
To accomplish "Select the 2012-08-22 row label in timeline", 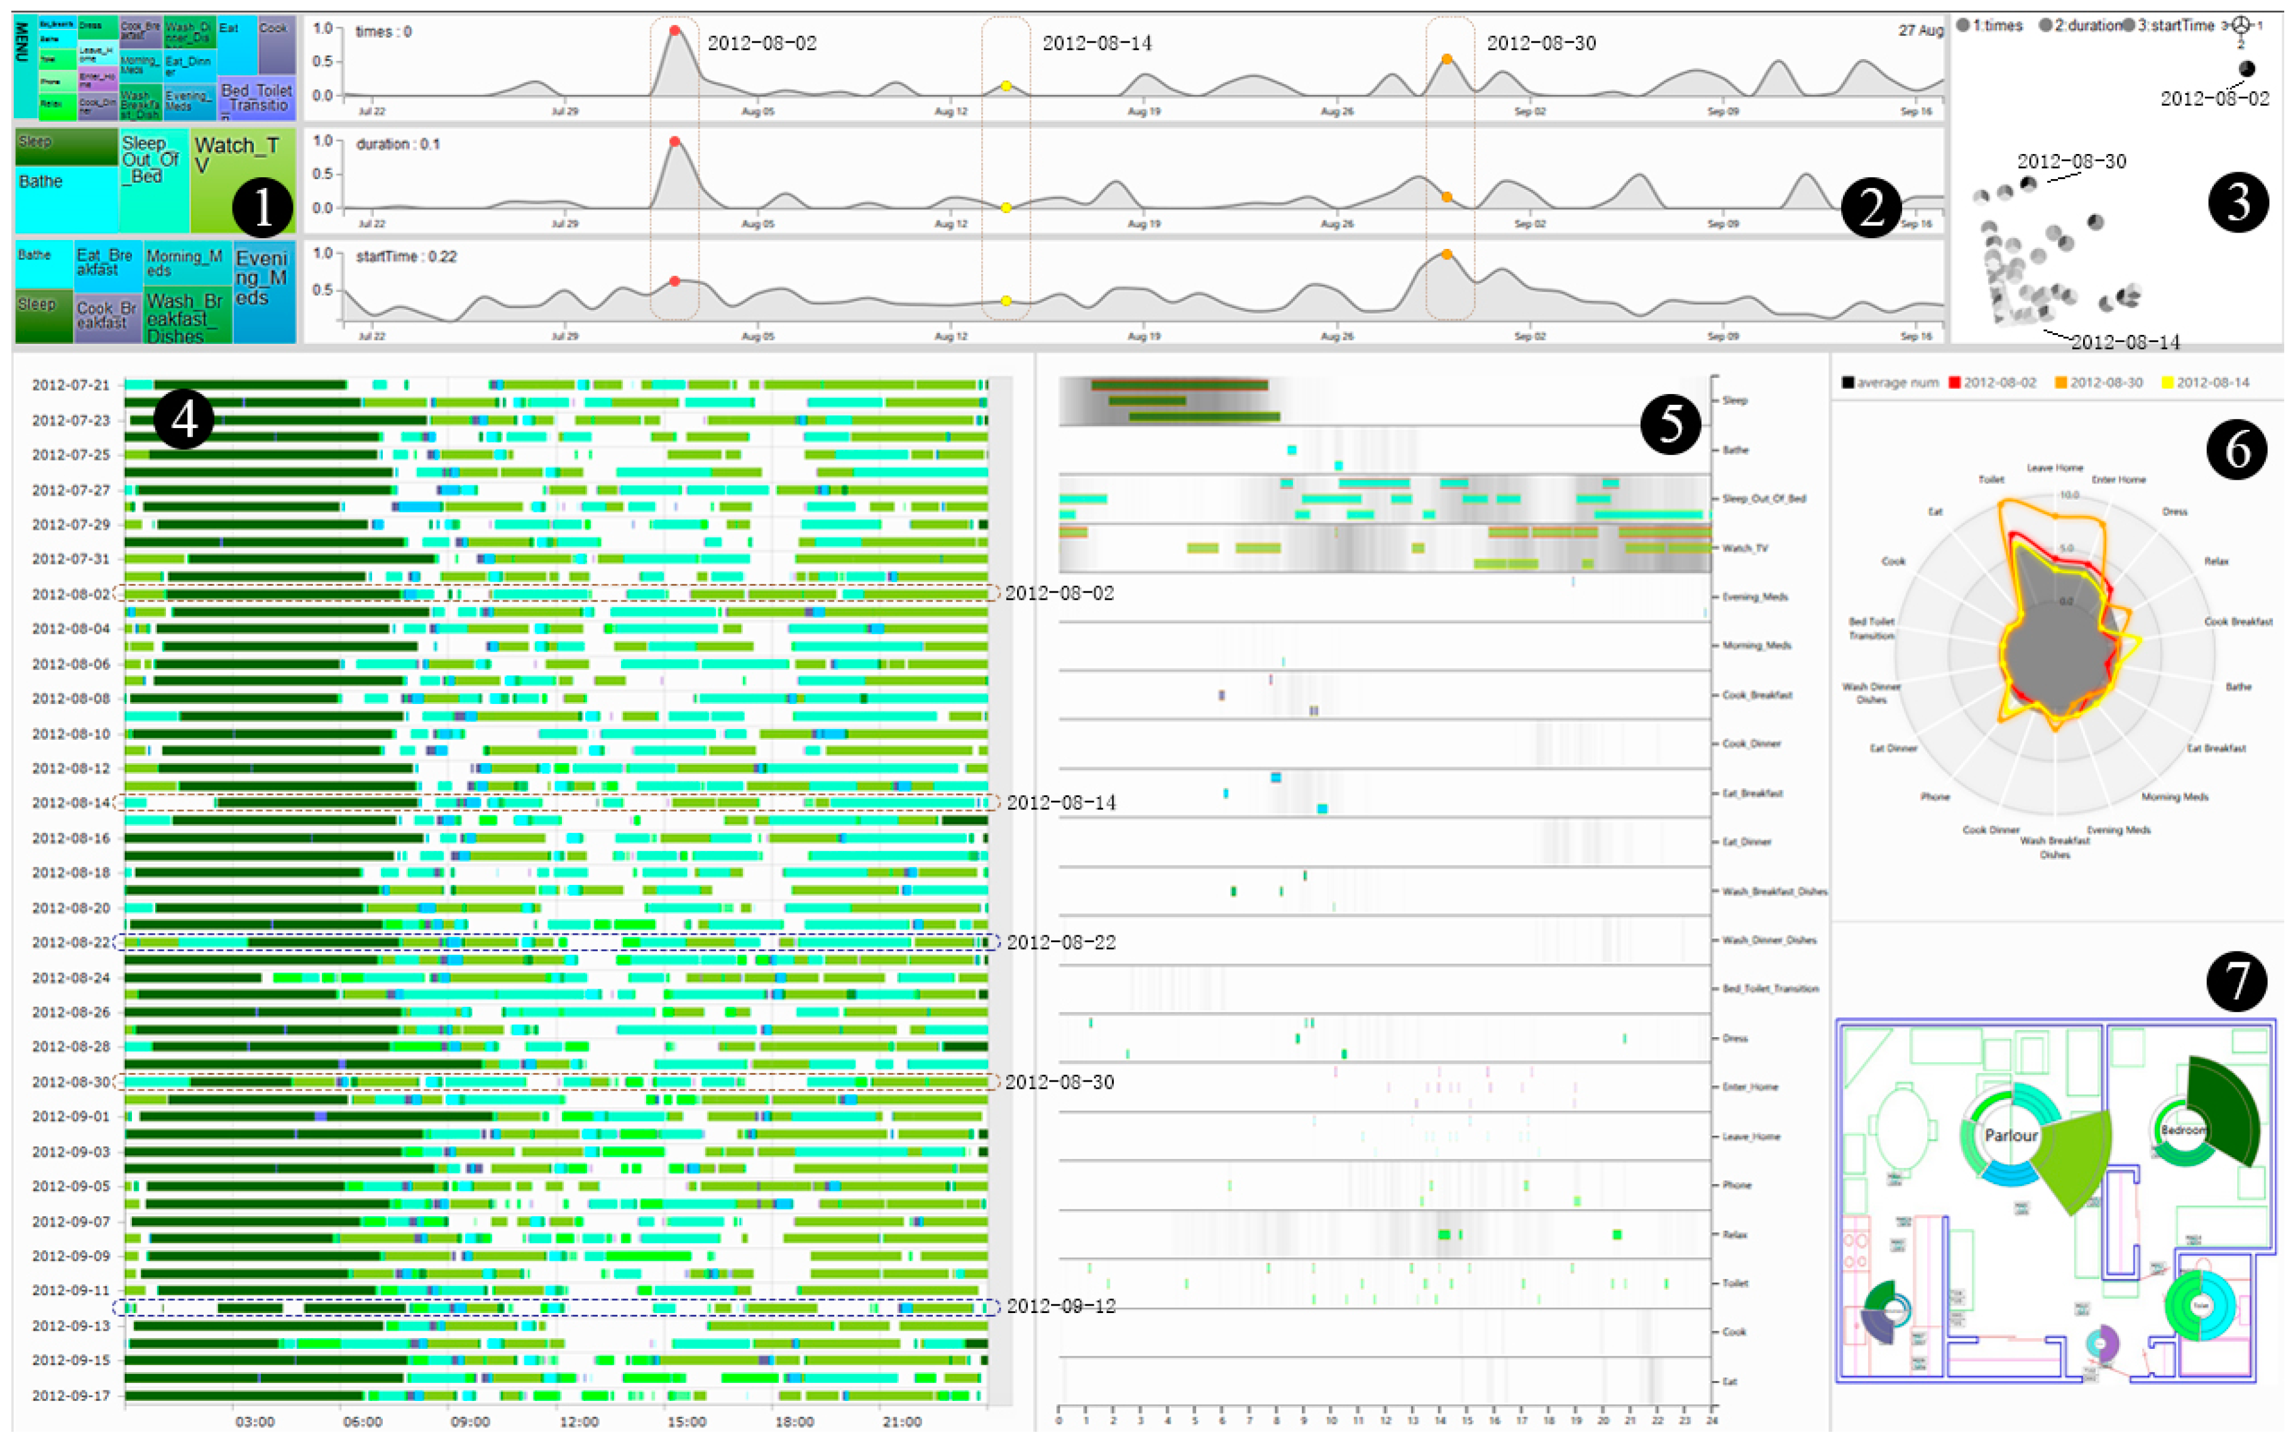I will [70, 942].
